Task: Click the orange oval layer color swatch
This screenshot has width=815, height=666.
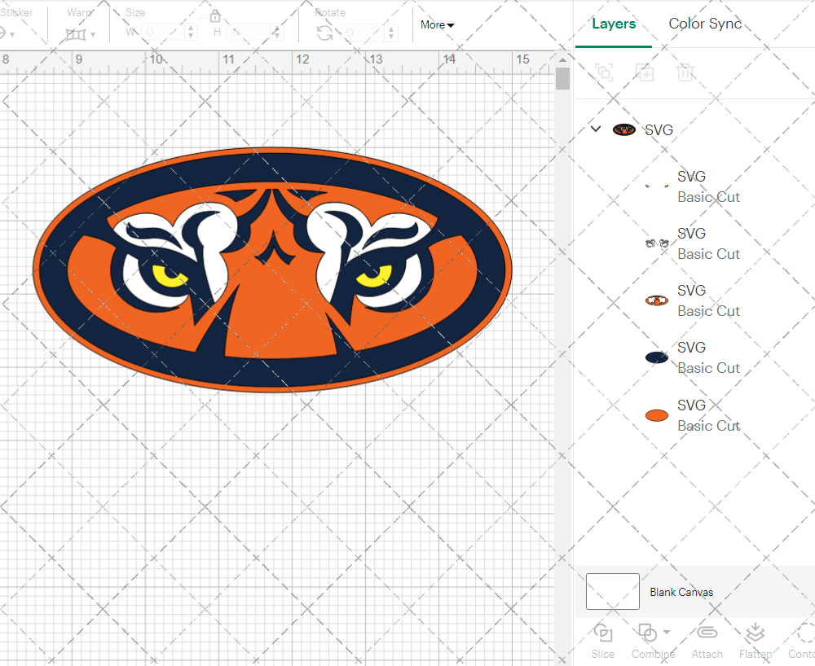Action: pos(656,415)
